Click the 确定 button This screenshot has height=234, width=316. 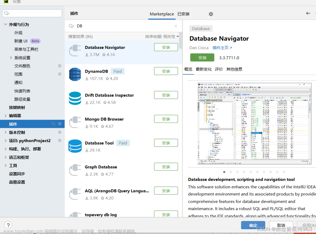click(x=253, y=225)
